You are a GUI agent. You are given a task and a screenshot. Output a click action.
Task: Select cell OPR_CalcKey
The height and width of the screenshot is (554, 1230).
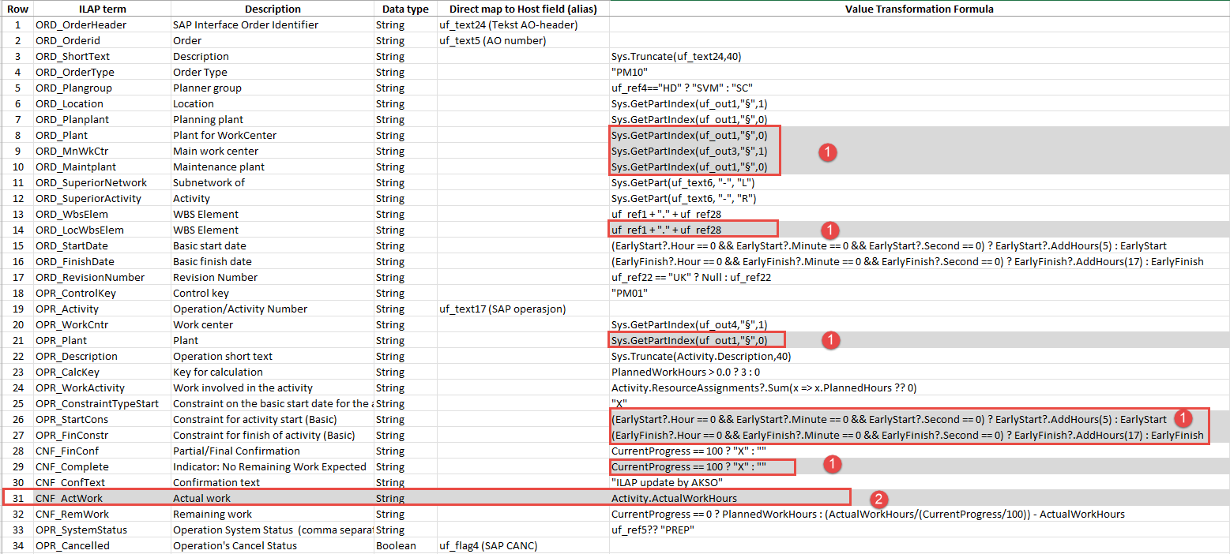[x=102, y=372]
